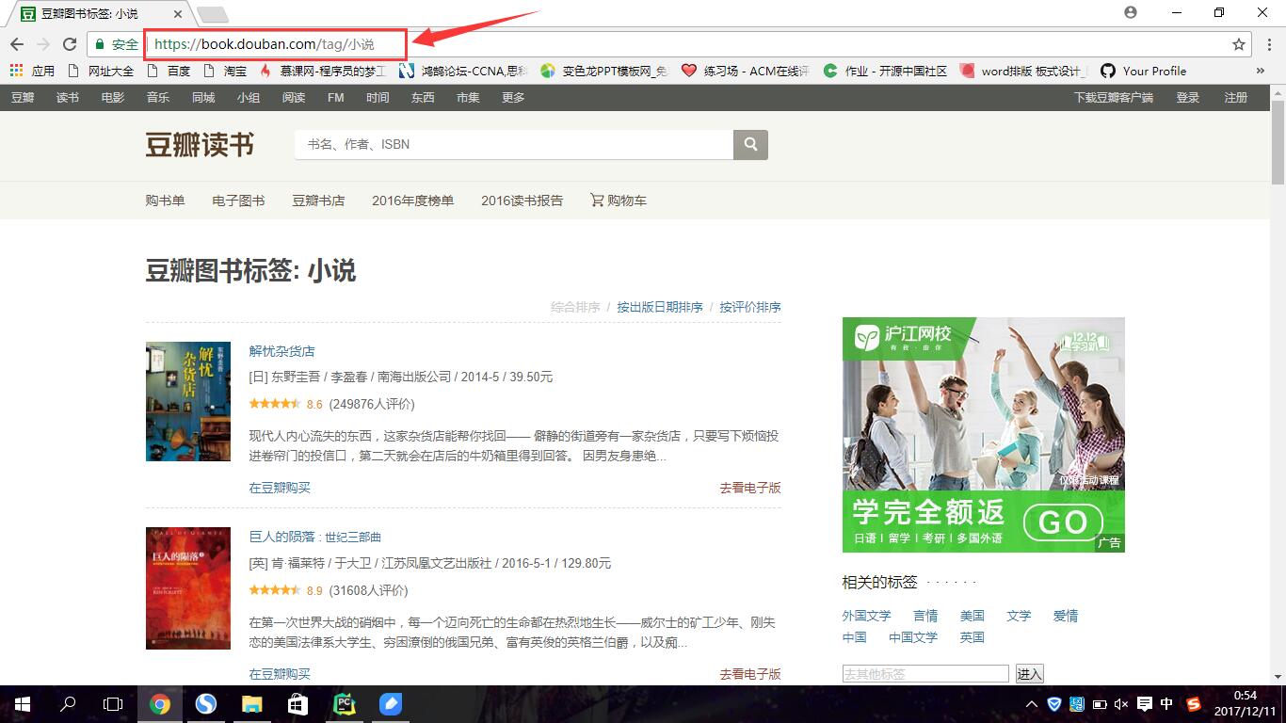Click the volume icon in tray
The width and height of the screenshot is (1286, 723).
point(1121,704)
